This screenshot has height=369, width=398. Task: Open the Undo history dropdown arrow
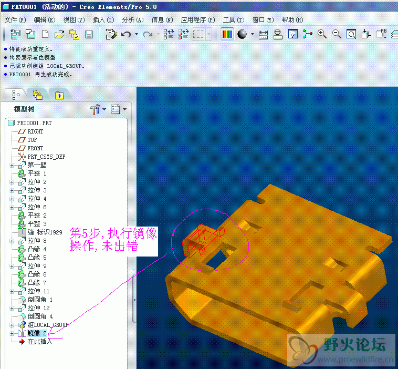click(x=137, y=34)
